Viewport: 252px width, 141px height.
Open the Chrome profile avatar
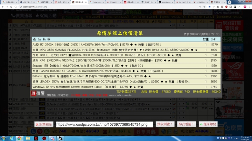[x=245, y=7]
